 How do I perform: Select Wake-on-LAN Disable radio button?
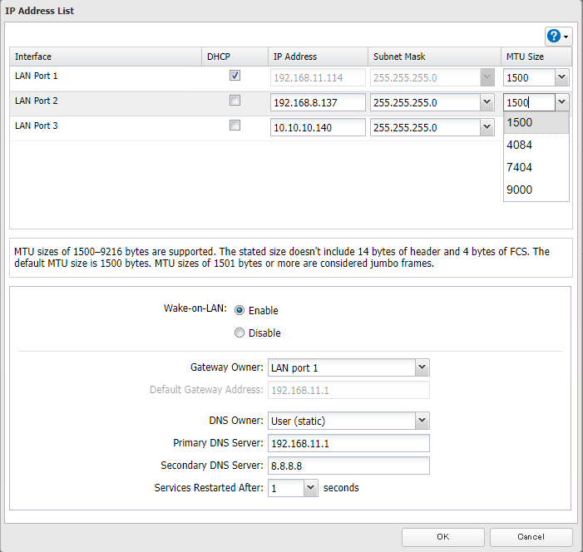tap(240, 333)
